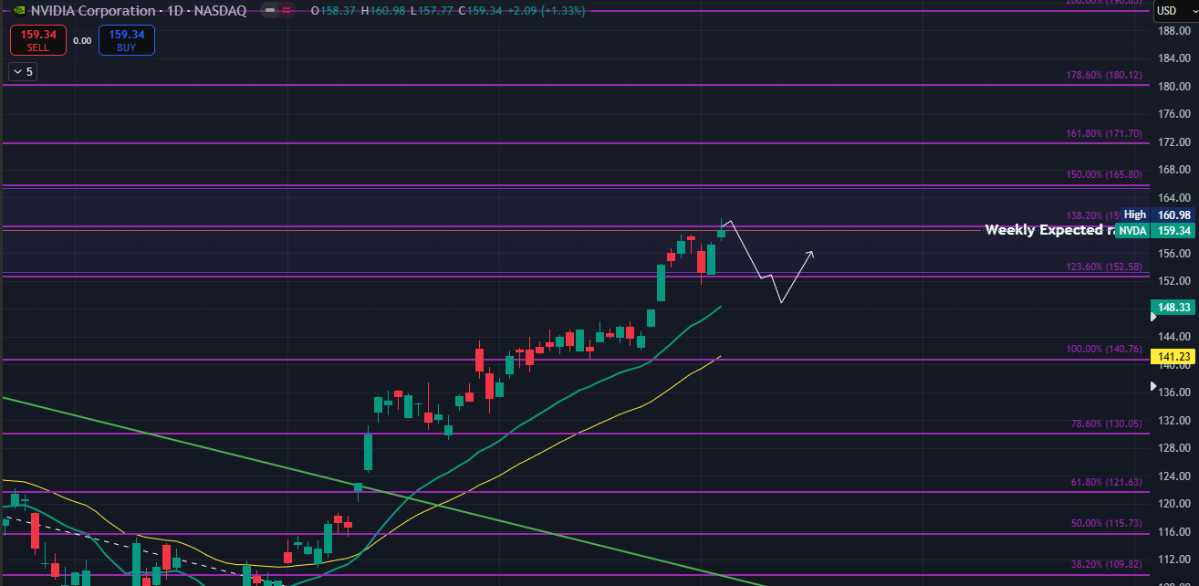Click the 172.00 tick on the price scale
Image resolution: width=1199 pixels, height=586 pixels.
(1173, 142)
